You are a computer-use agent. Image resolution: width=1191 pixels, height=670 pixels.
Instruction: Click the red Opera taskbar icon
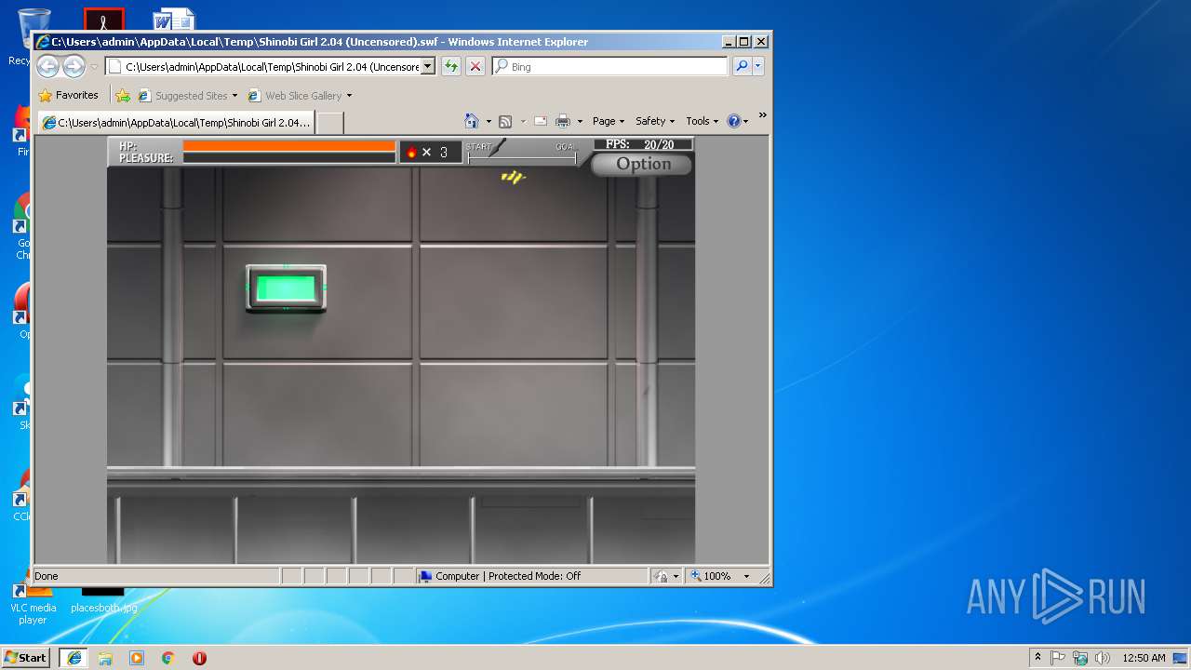199,657
